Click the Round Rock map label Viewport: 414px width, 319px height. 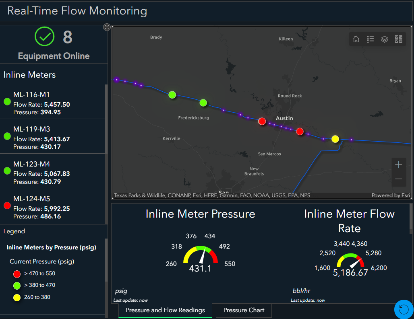click(290, 96)
